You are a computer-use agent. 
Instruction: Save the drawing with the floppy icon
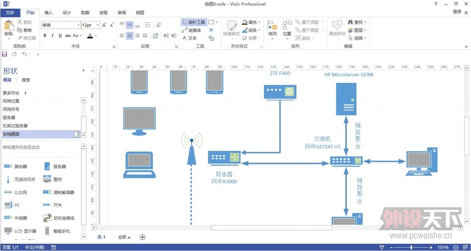coord(5,54)
